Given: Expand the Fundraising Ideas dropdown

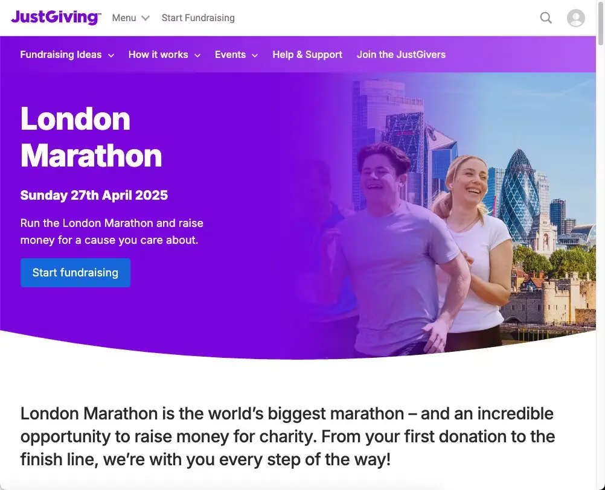Looking at the screenshot, I should (x=67, y=55).
